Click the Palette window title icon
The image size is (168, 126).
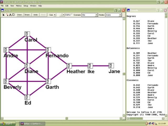[2, 10]
